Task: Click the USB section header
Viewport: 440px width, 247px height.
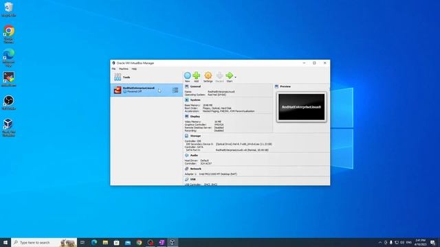Action: 193,180
